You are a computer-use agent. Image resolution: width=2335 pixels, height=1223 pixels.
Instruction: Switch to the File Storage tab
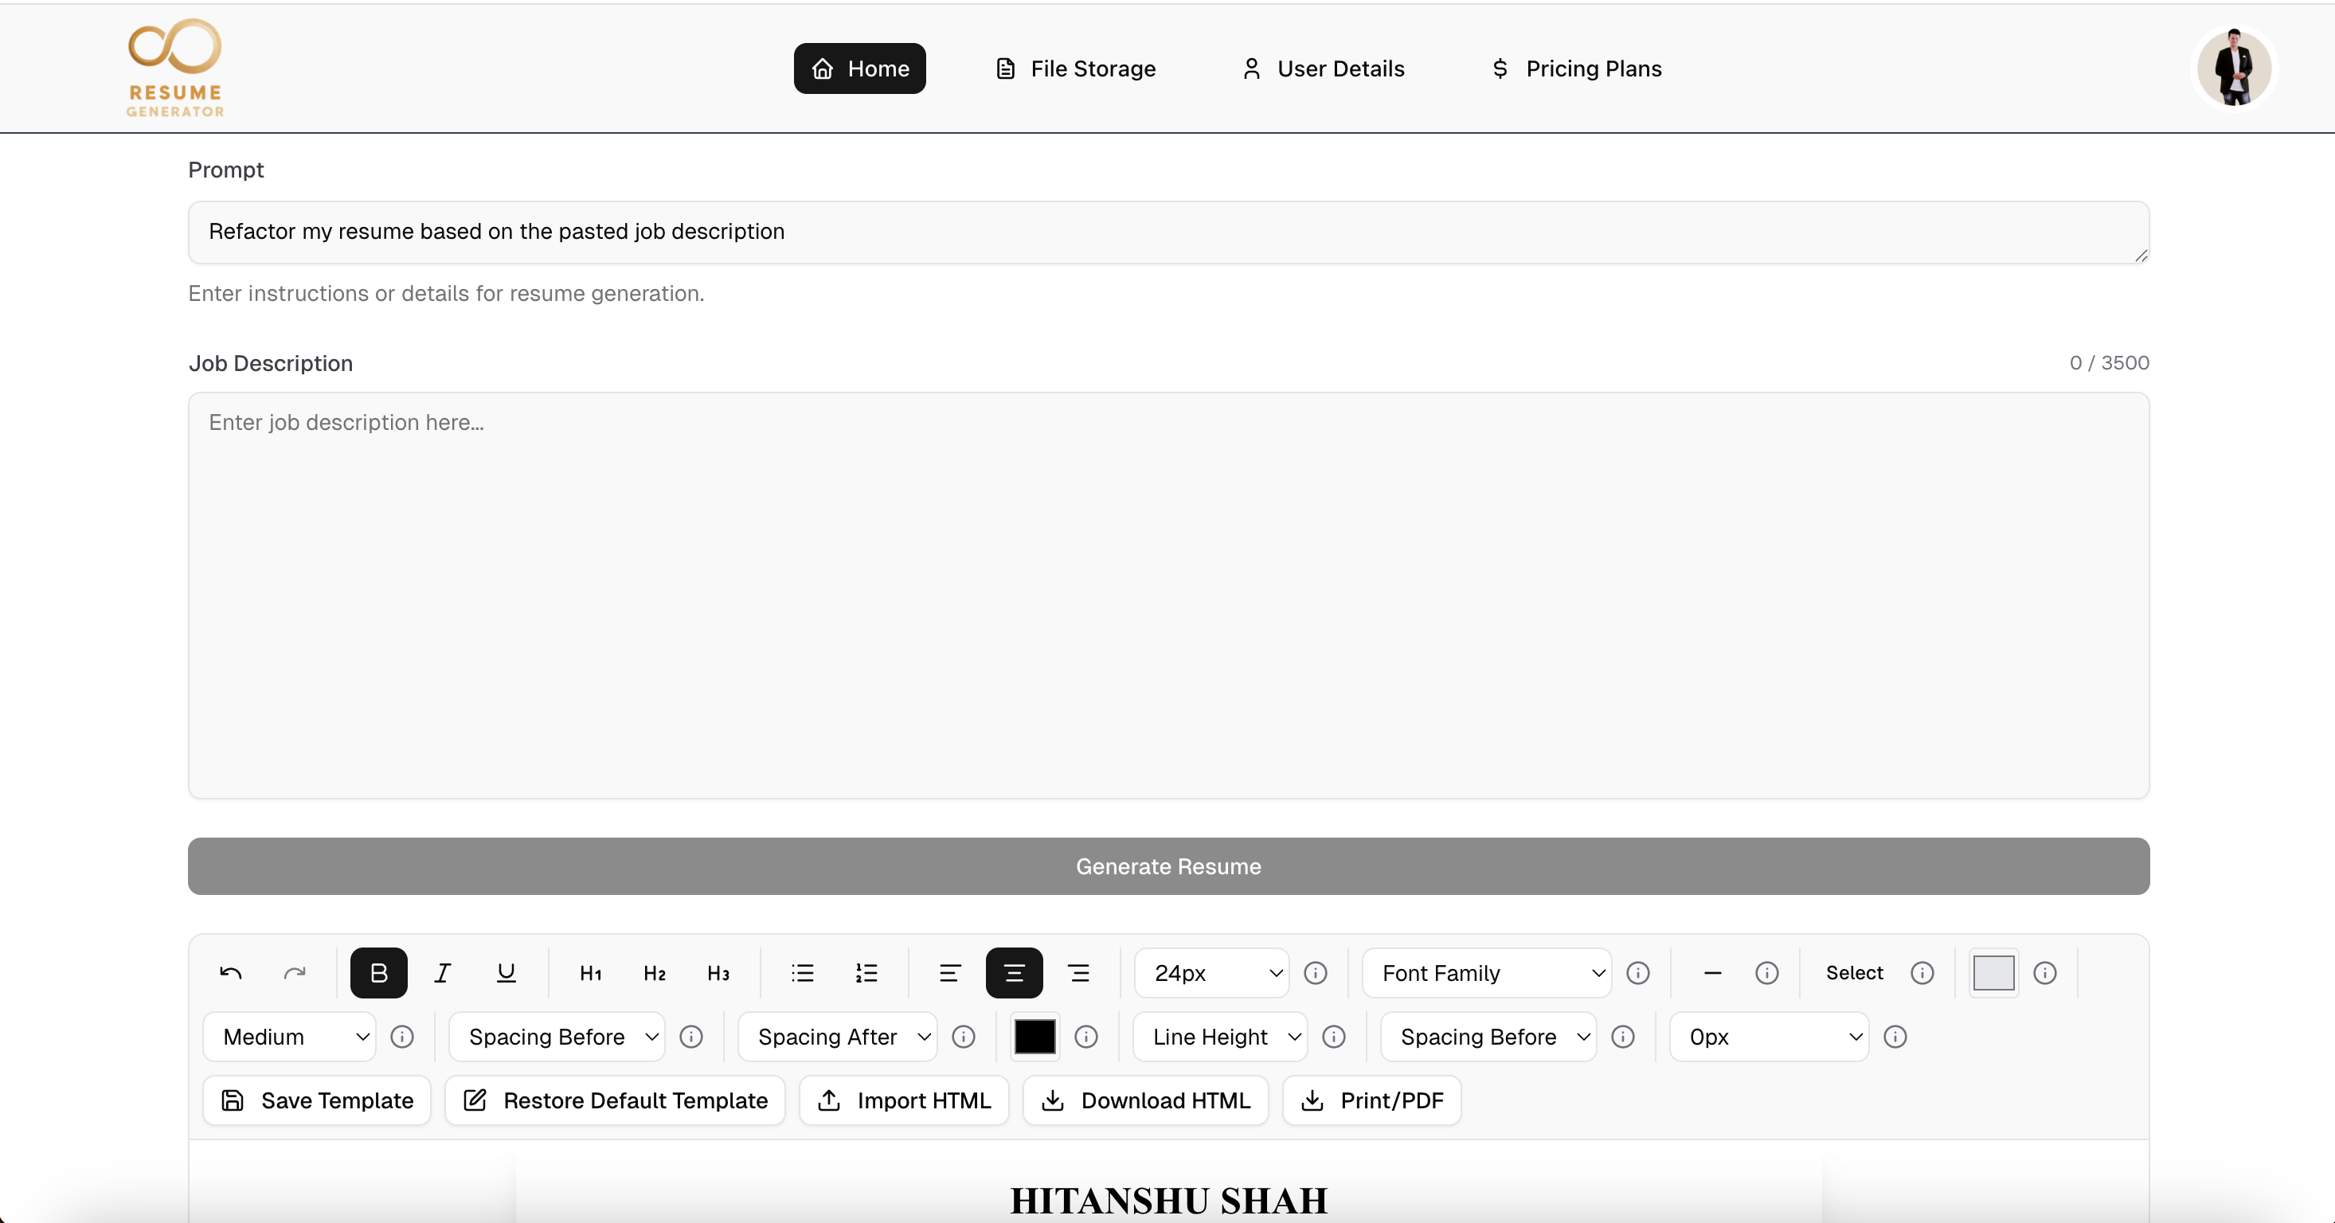coord(1075,68)
